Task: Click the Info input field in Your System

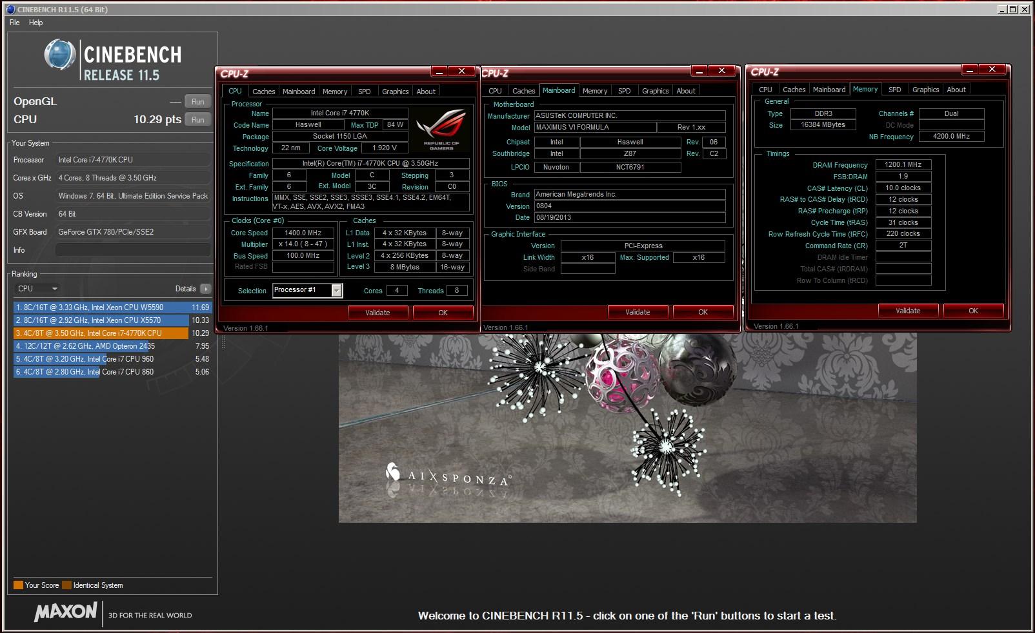Action: pos(133,250)
